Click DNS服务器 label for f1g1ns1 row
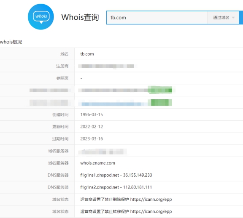The width and height of the screenshot is (243, 218). tap(58, 175)
